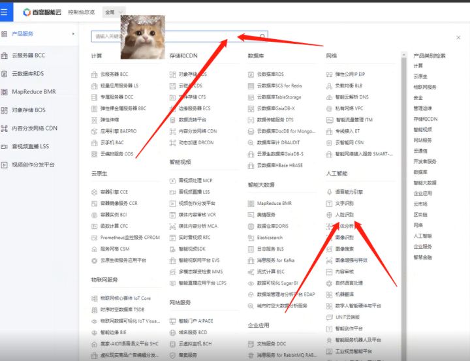Open 数据传输服务 DTS link
Image resolution: width=470 pixels, height=361 pixels.
pos(275,120)
